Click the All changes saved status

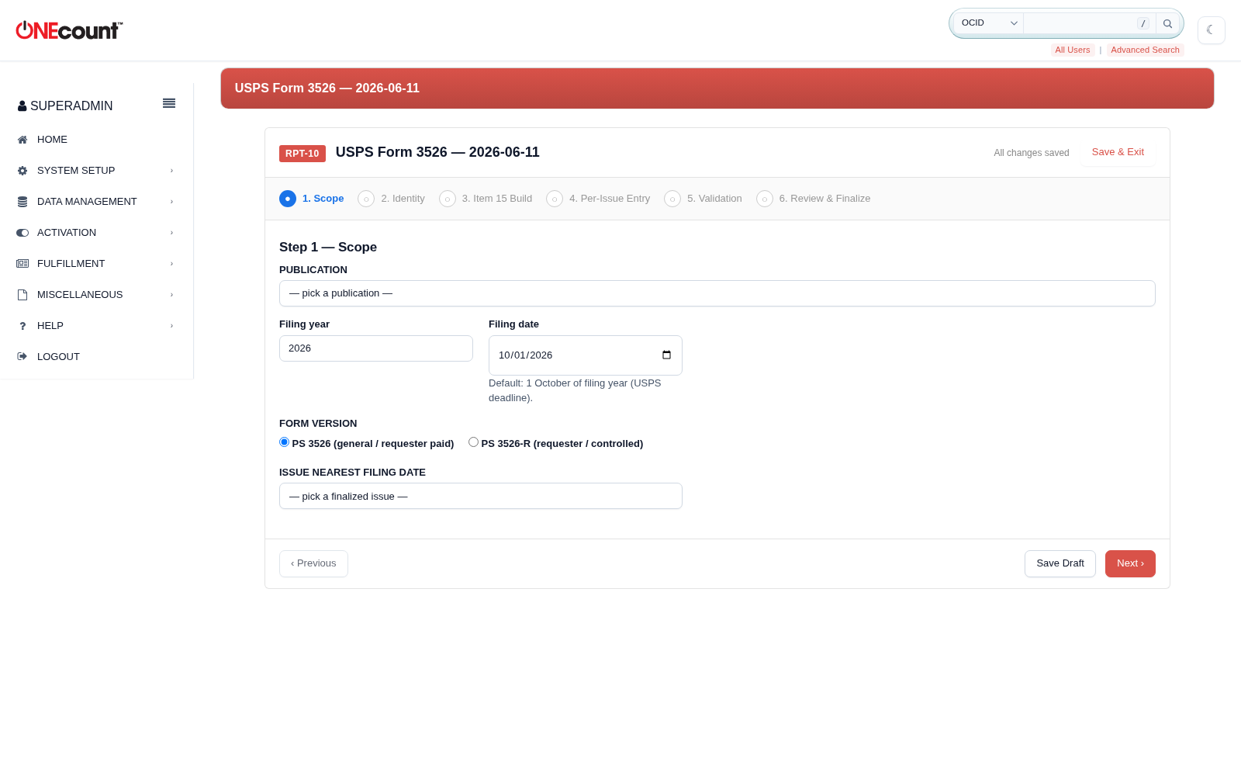(x=1032, y=153)
